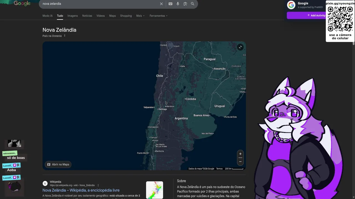This screenshot has width=355, height=199.
Task: Click the Salta label on map
Action: click(x=182, y=66)
